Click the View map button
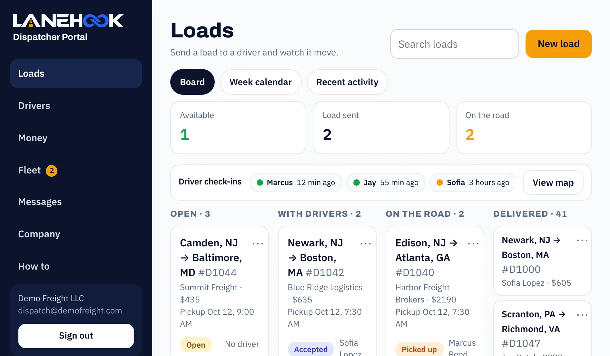This screenshot has height=356, width=610. click(x=553, y=183)
